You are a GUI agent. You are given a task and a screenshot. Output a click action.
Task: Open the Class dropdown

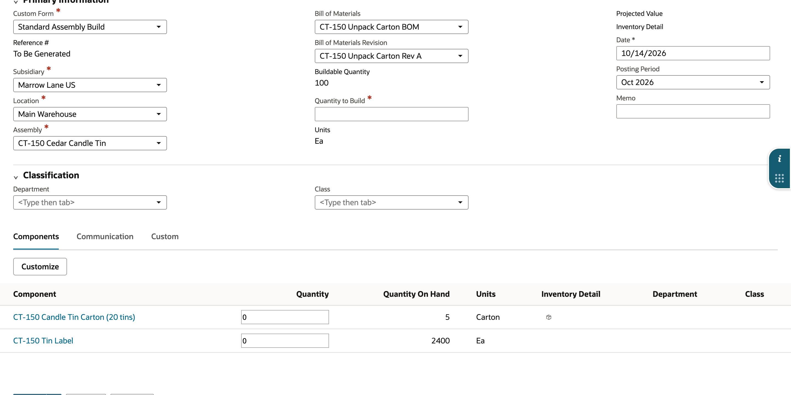click(391, 202)
